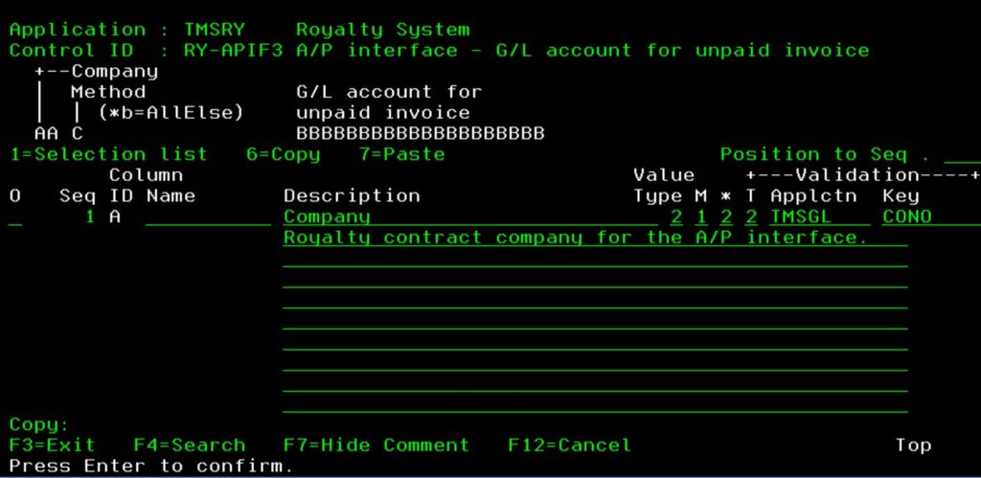981x478 pixels.
Task: Click the Company description field
Action: [x=469, y=217]
